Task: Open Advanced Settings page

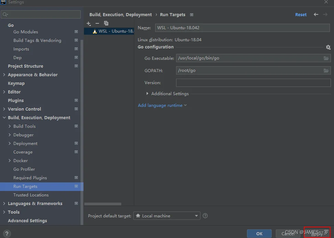Action: [27, 221]
